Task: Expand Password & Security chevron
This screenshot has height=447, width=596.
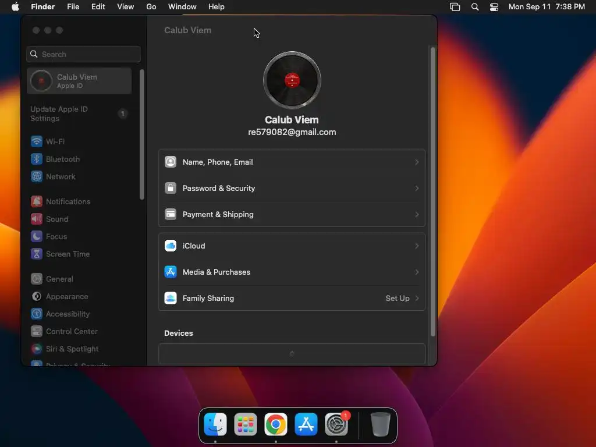Action: (x=417, y=188)
